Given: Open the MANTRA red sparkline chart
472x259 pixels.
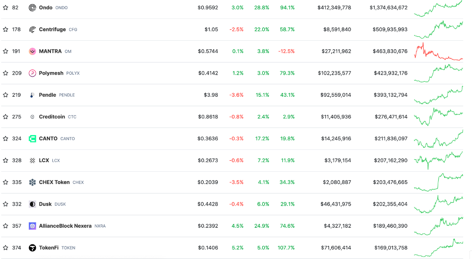Looking at the screenshot, I should point(438,51).
